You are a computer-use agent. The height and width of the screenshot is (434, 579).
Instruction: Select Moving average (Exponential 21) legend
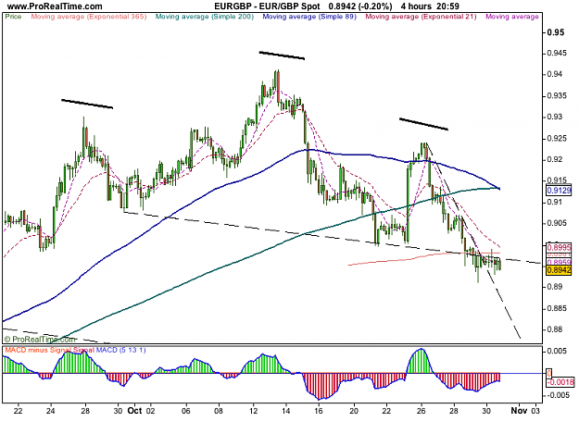tap(421, 17)
